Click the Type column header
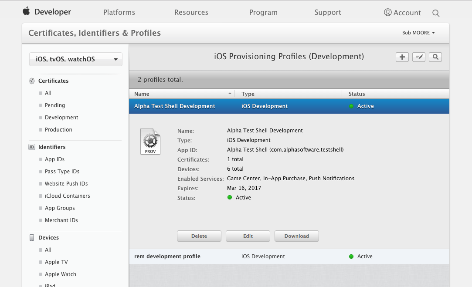Image resolution: width=472 pixels, height=287 pixels. (289, 94)
